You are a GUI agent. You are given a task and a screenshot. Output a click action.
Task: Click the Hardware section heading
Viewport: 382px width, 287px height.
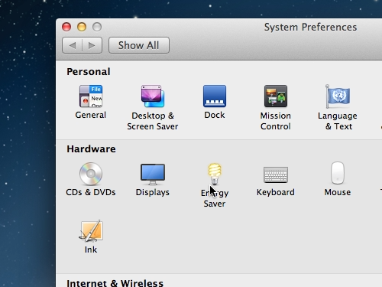click(91, 149)
